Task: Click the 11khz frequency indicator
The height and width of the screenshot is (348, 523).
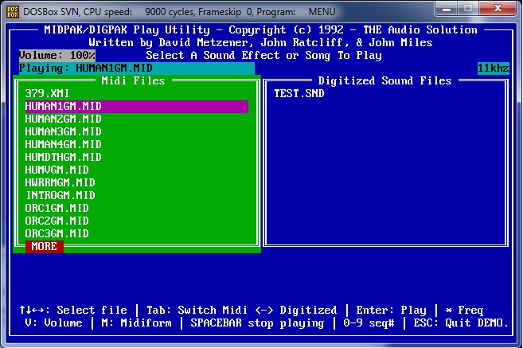Action: 494,68
